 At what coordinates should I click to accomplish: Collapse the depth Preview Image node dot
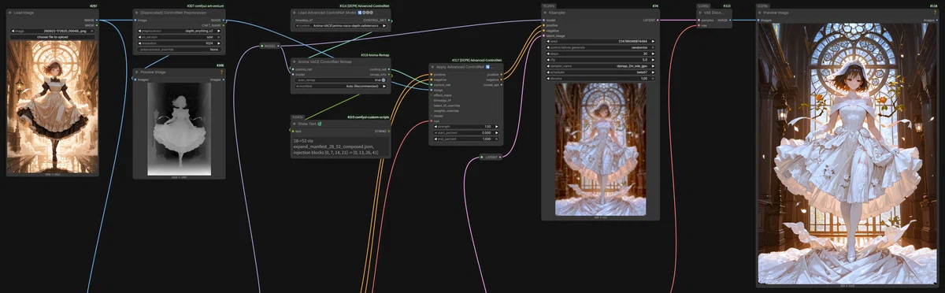tap(136, 72)
